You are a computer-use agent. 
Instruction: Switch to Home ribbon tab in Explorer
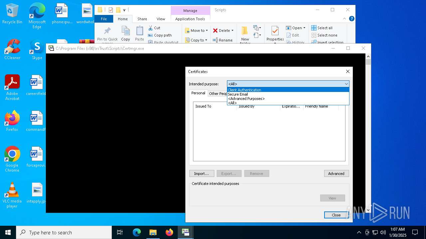click(123, 19)
